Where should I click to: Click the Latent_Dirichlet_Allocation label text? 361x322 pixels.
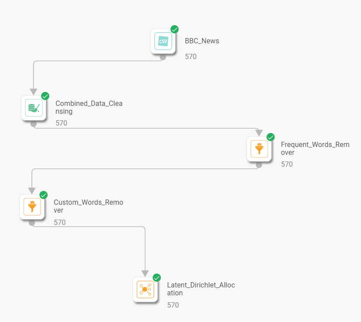(201, 289)
